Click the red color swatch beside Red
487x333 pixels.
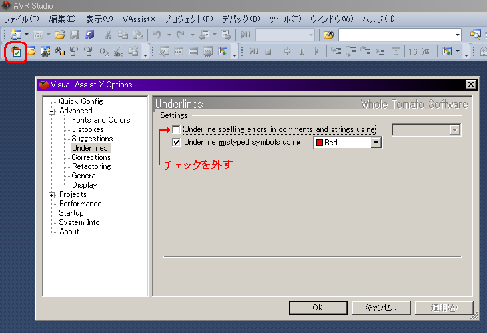[320, 143]
